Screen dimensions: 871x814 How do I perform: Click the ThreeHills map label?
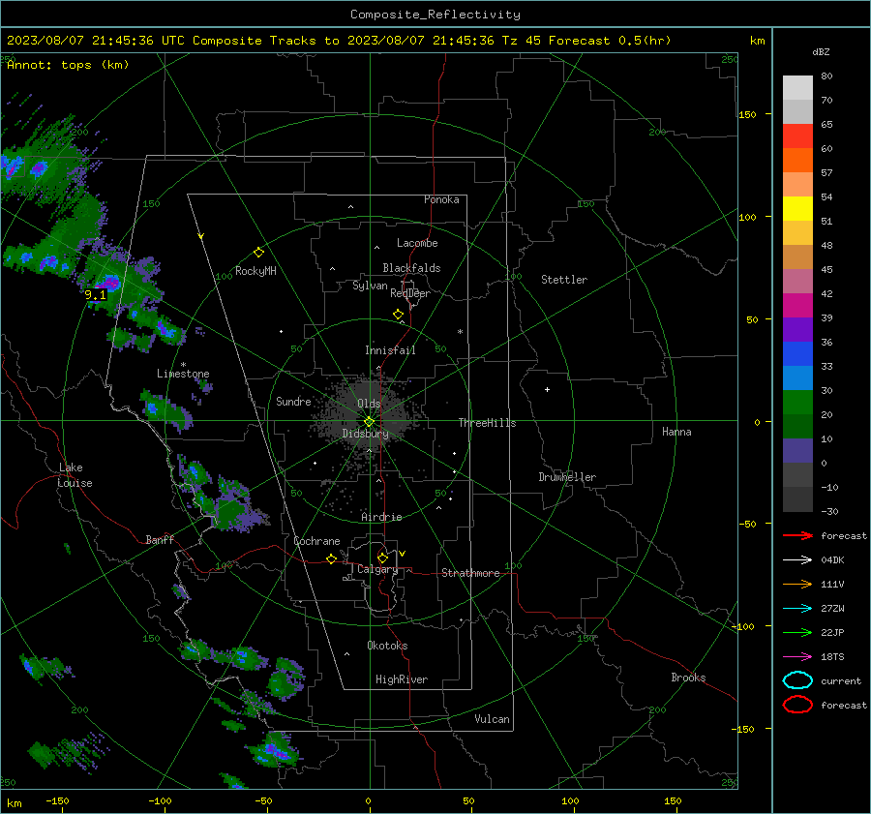(487, 423)
